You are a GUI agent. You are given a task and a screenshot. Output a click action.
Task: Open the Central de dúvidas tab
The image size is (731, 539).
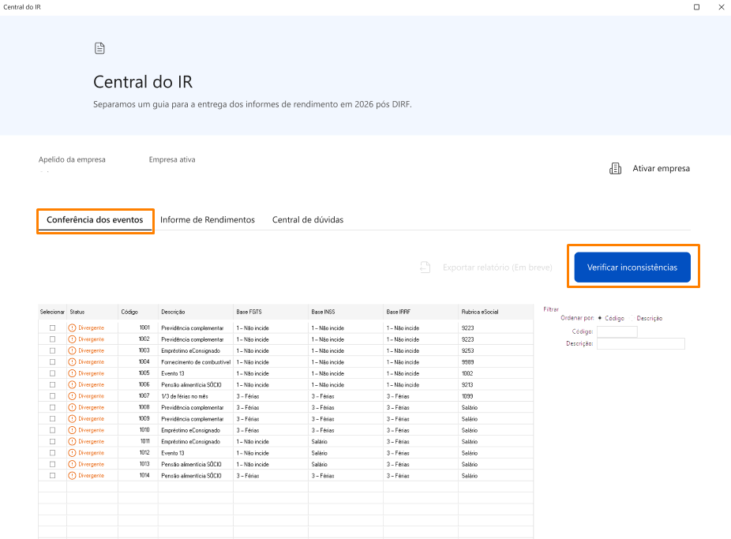(x=308, y=220)
